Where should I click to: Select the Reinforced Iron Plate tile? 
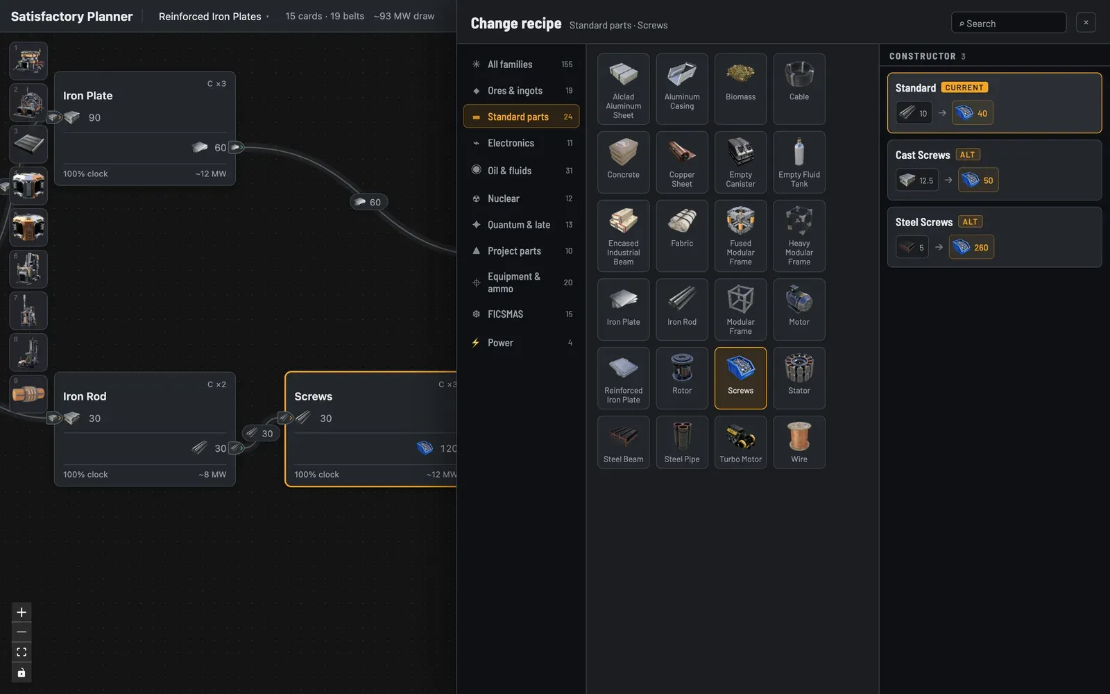(x=623, y=378)
